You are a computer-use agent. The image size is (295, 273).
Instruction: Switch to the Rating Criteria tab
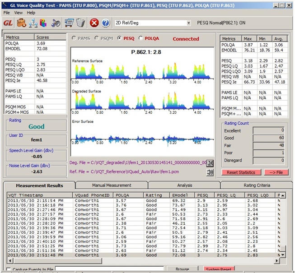(x=257, y=185)
